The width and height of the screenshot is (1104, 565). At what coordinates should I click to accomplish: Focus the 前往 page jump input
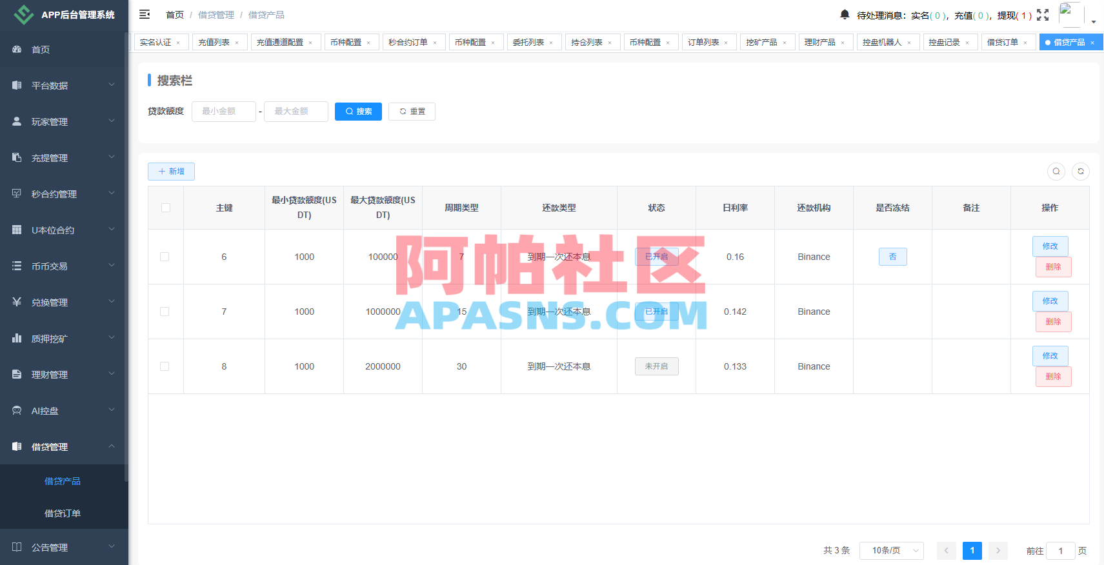tap(1060, 551)
